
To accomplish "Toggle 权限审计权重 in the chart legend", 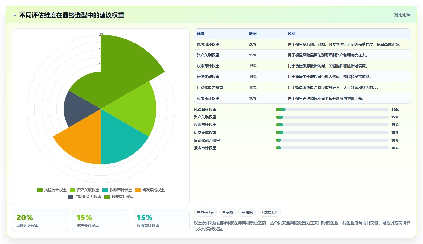I will tap(117, 190).
